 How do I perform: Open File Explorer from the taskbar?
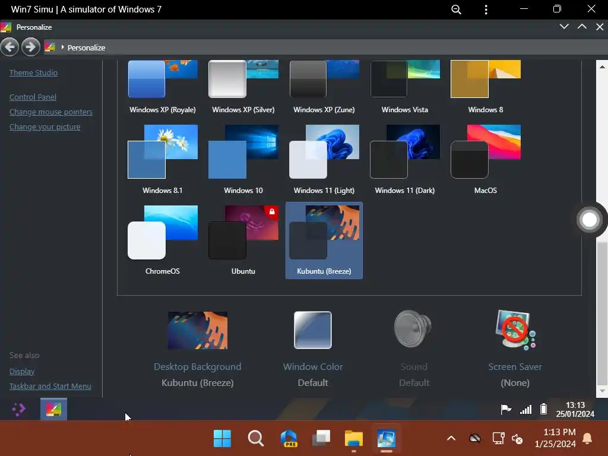tap(354, 439)
